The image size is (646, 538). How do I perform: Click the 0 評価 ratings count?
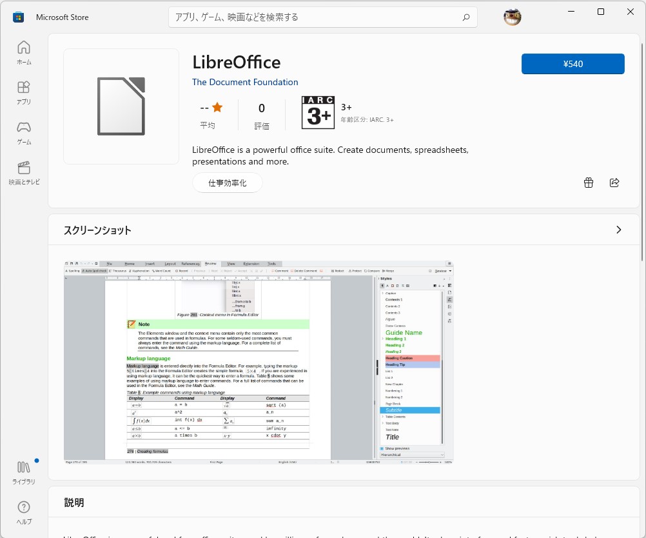[x=262, y=116]
